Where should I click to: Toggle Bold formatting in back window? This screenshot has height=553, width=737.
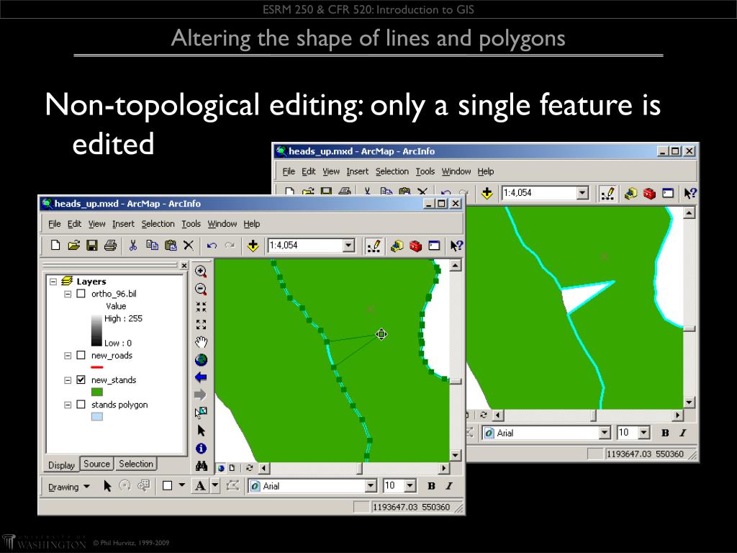665,433
